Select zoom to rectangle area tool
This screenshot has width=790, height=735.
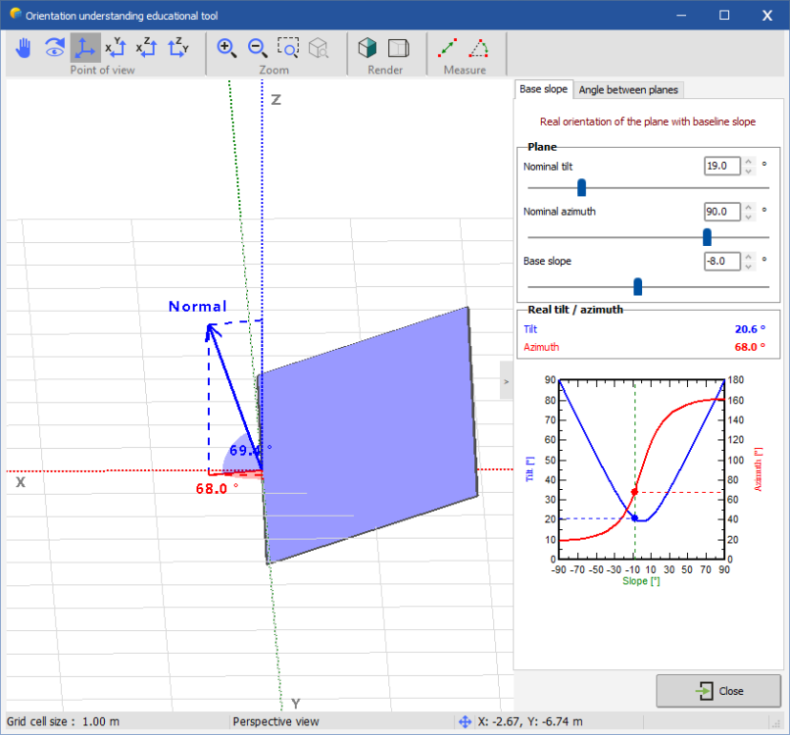(288, 48)
